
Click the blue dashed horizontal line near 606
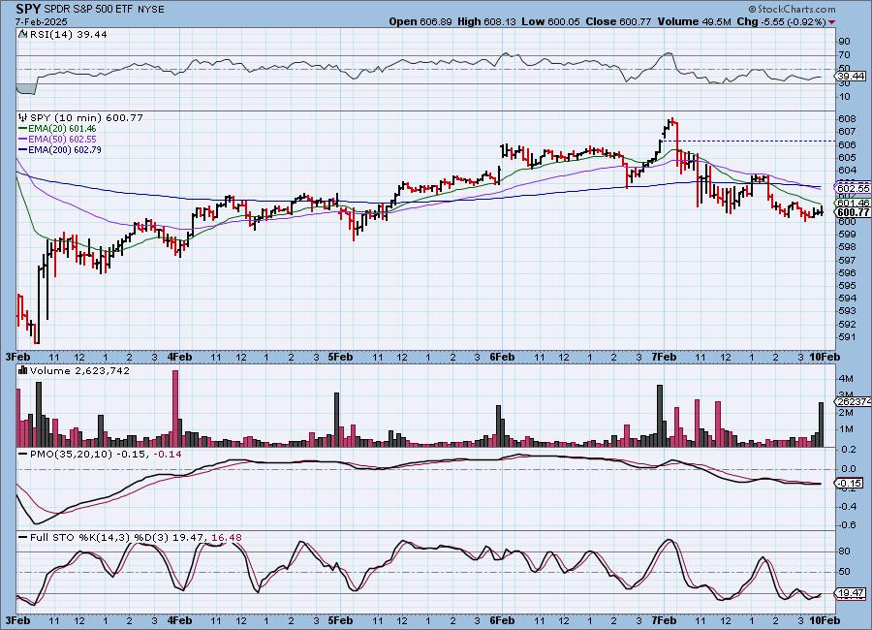pyautogui.click(x=748, y=142)
